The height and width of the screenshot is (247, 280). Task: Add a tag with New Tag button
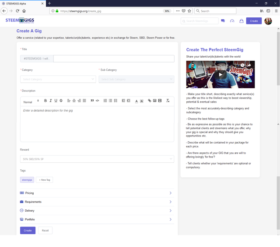[44, 180]
